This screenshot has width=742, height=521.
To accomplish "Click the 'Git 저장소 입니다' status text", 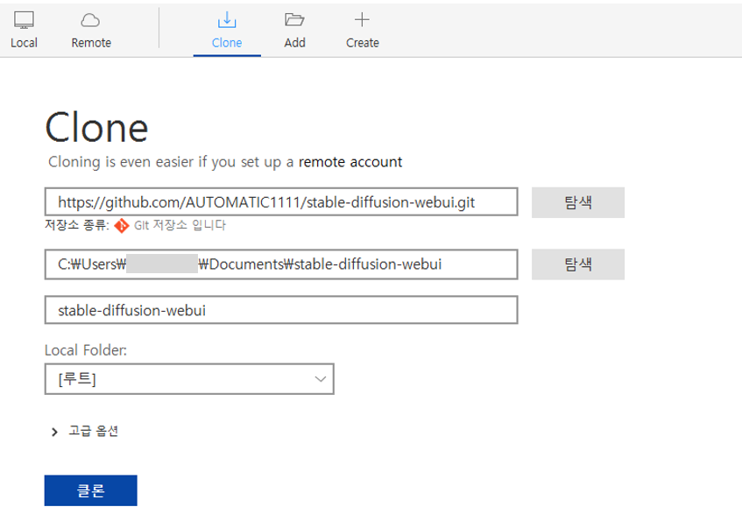I will click(x=180, y=225).
